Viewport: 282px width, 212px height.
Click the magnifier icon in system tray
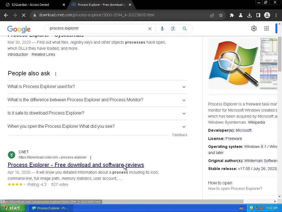pos(262,208)
